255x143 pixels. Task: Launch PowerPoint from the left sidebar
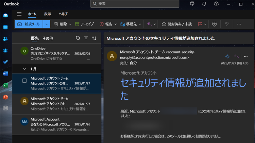(x=5, y=97)
